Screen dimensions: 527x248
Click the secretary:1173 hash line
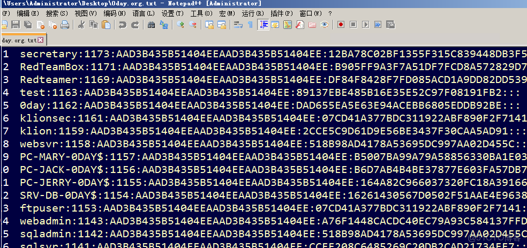click(274, 54)
